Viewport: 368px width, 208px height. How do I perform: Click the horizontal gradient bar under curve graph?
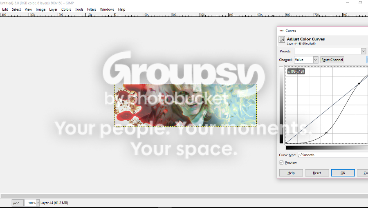(327, 148)
